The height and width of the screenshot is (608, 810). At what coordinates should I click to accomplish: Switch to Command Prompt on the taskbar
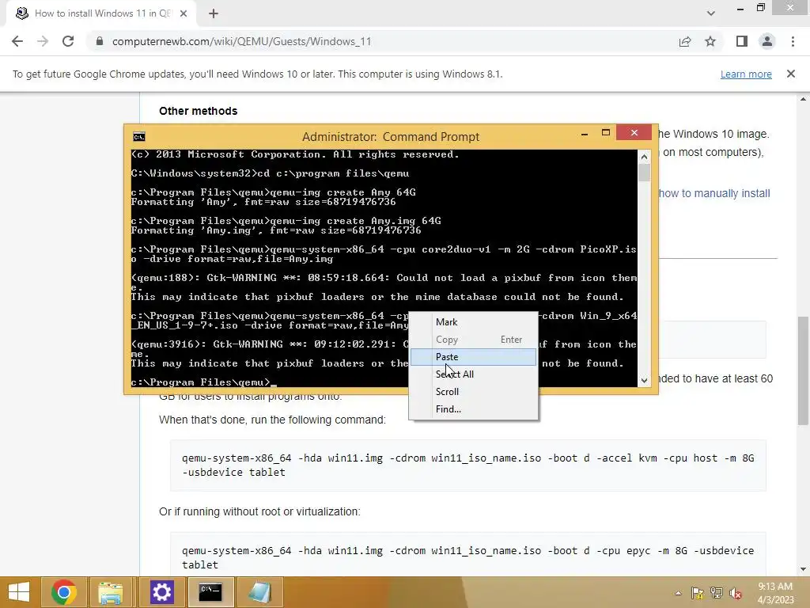coord(210,592)
